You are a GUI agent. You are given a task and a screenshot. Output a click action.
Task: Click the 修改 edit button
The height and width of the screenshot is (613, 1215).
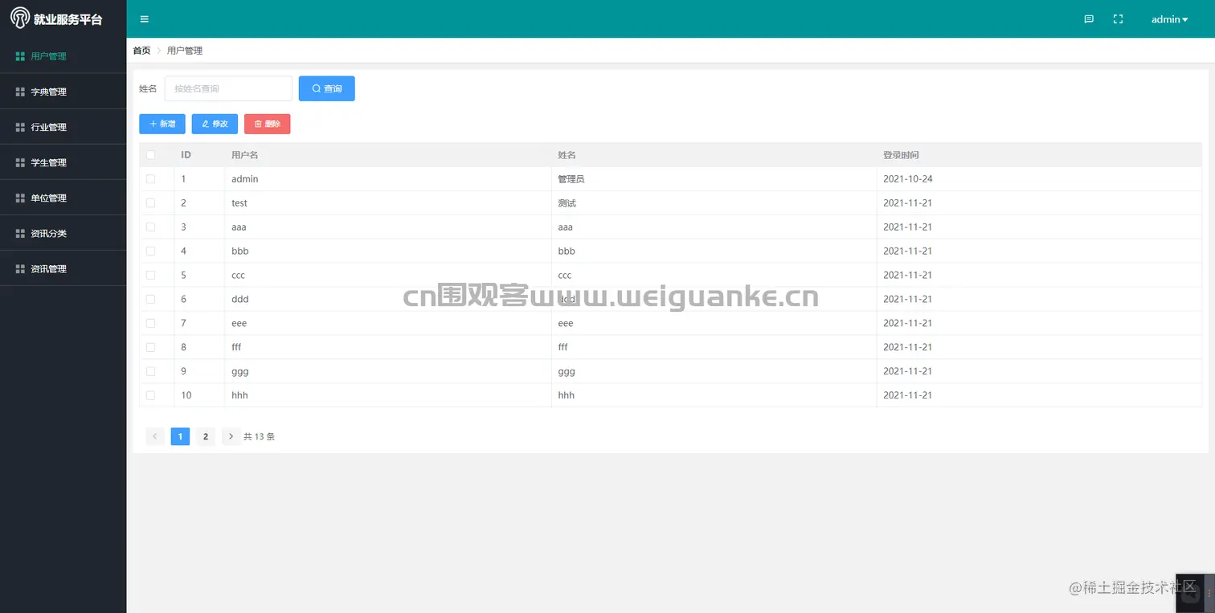click(x=215, y=124)
